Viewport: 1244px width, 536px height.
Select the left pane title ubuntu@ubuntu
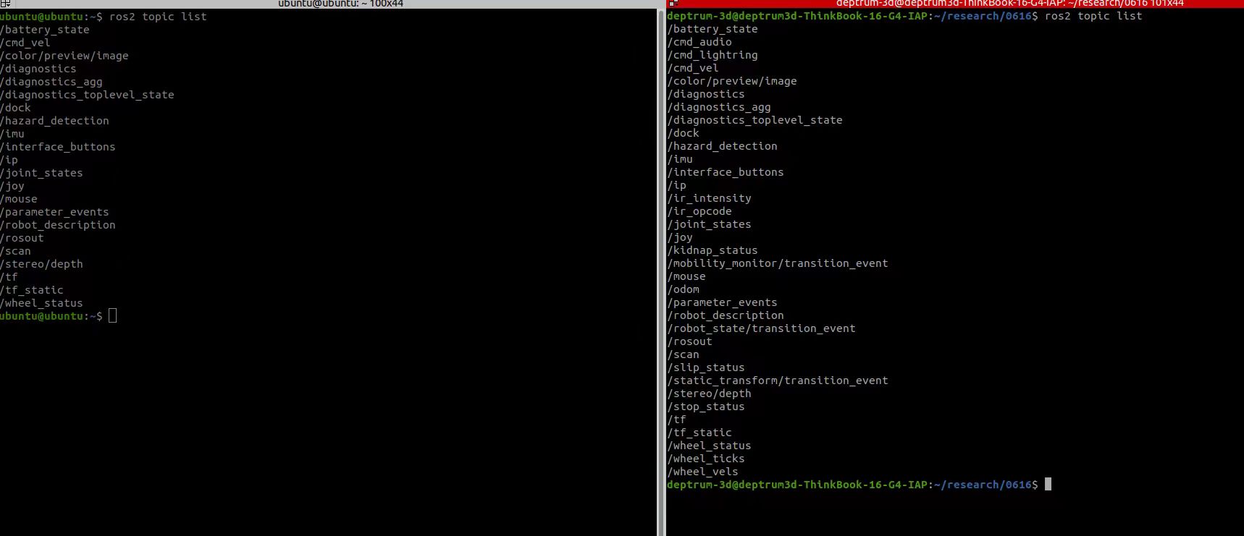point(340,4)
